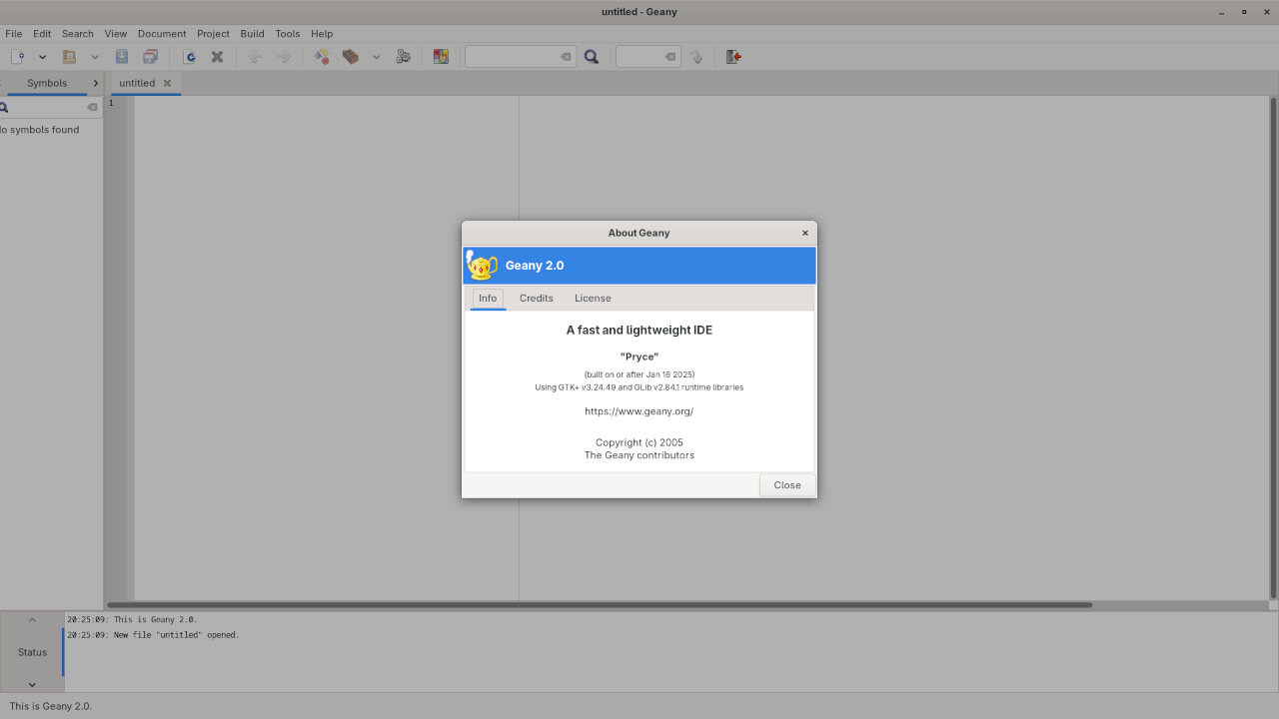Click the Find magnifier toolbar icon

(x=592, y=57)
